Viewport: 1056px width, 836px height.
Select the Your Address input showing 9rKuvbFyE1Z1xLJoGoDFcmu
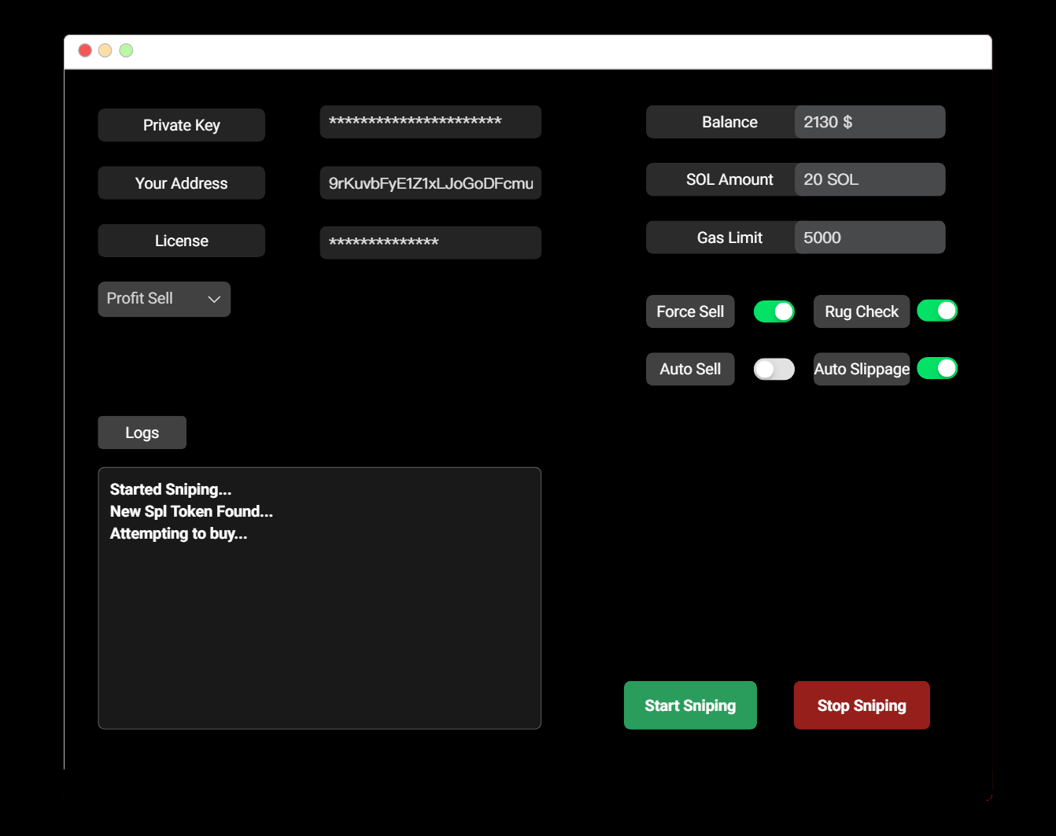pos(430,182)
